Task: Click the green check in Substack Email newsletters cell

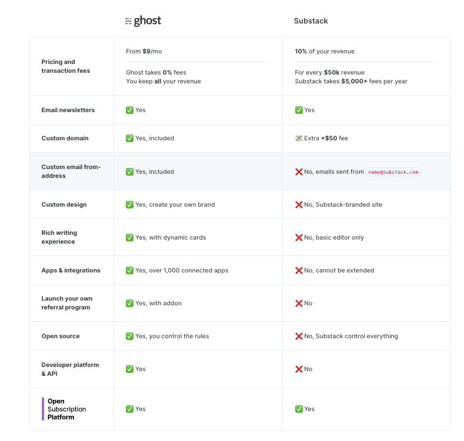Action: coord(299,110)
